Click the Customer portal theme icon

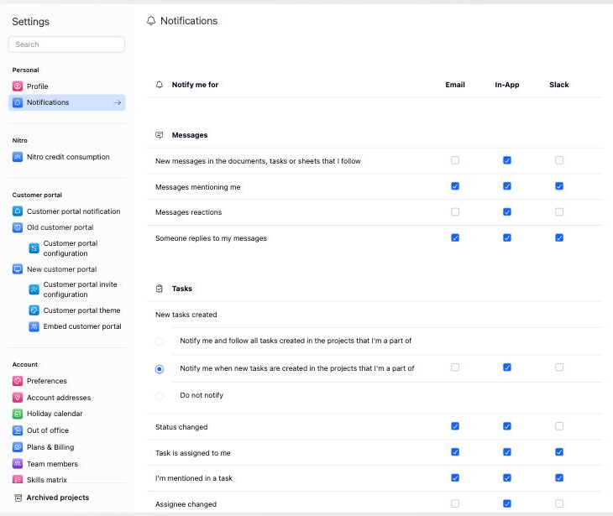point(34,310)
